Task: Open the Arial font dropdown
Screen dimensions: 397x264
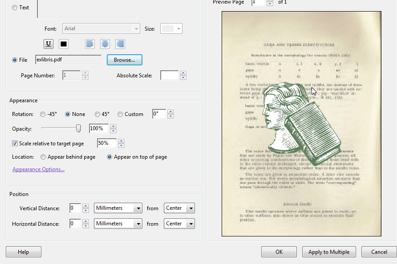Action: pos(101,28)
